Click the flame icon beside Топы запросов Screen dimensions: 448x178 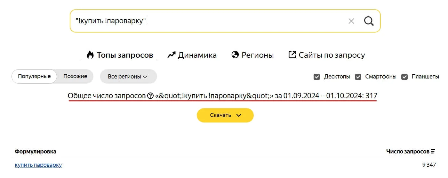point(90,55)
